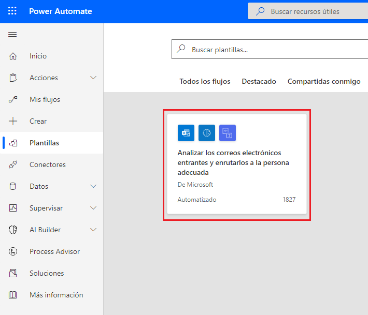Open the app launcher waffle icon
Screen dimensions: 368x315
[12, 11]
